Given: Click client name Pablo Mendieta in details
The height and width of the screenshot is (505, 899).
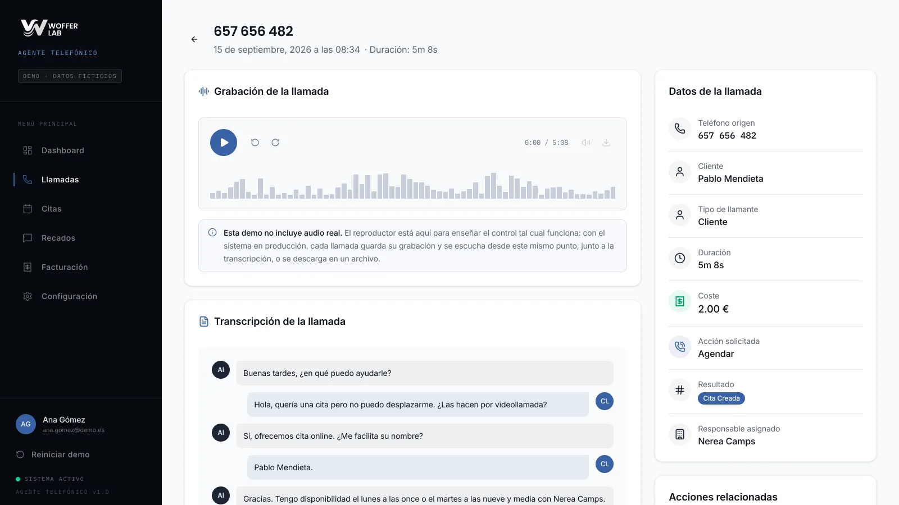Looking at the screenshot, I should tap(730, 178).
